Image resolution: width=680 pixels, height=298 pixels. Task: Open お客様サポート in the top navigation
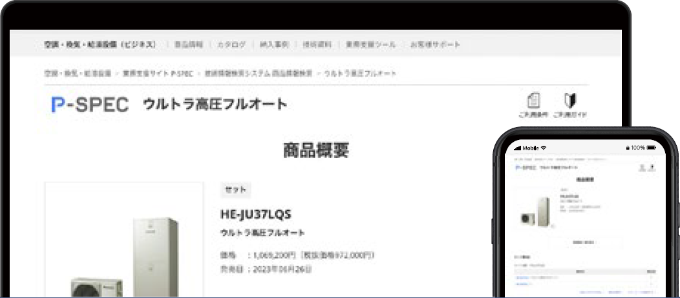click(x=435, y=45)
